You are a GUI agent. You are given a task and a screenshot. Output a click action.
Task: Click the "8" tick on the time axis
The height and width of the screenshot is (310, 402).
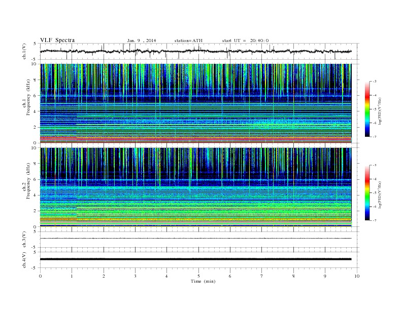point(293,276)
